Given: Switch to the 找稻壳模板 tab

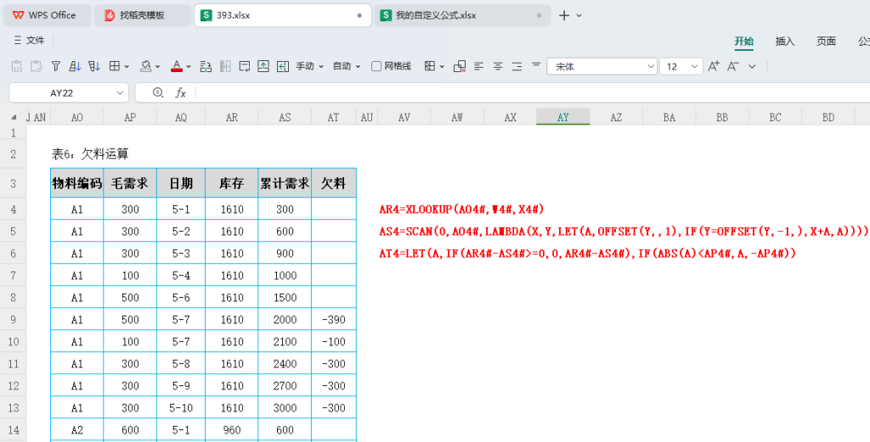Looking at the screenshot, I should pos(143,15).
